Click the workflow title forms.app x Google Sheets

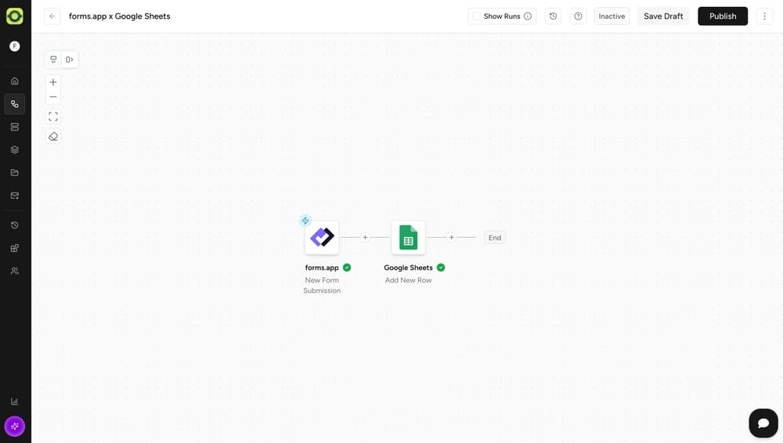119,16
